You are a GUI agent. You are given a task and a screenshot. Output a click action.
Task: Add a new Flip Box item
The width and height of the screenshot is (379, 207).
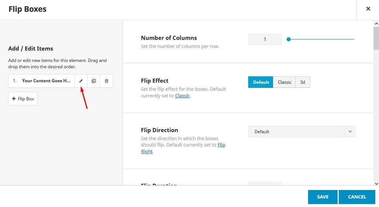pyautogui.click(x=23, y=99)
